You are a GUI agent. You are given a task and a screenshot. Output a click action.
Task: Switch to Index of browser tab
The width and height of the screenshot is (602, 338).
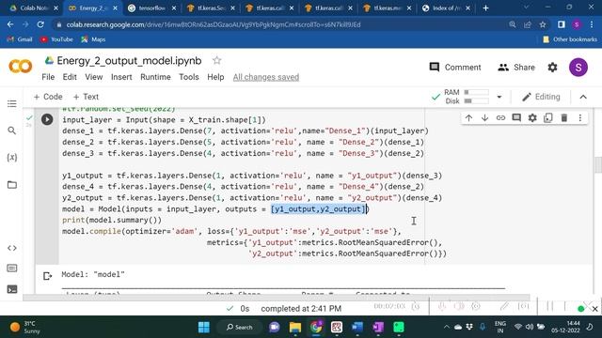point(446,8)
